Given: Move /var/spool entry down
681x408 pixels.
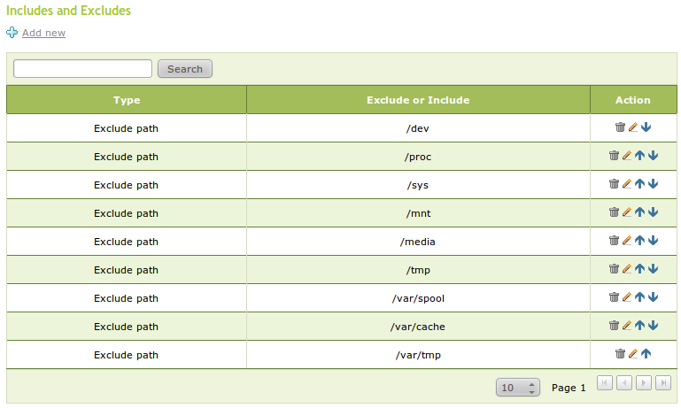Looking at the screenshot, I should [653, 297].
